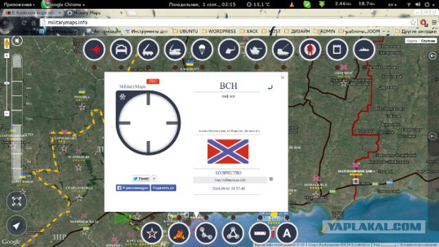
Task: Reload the page in browser
Action: pos(25,23)
